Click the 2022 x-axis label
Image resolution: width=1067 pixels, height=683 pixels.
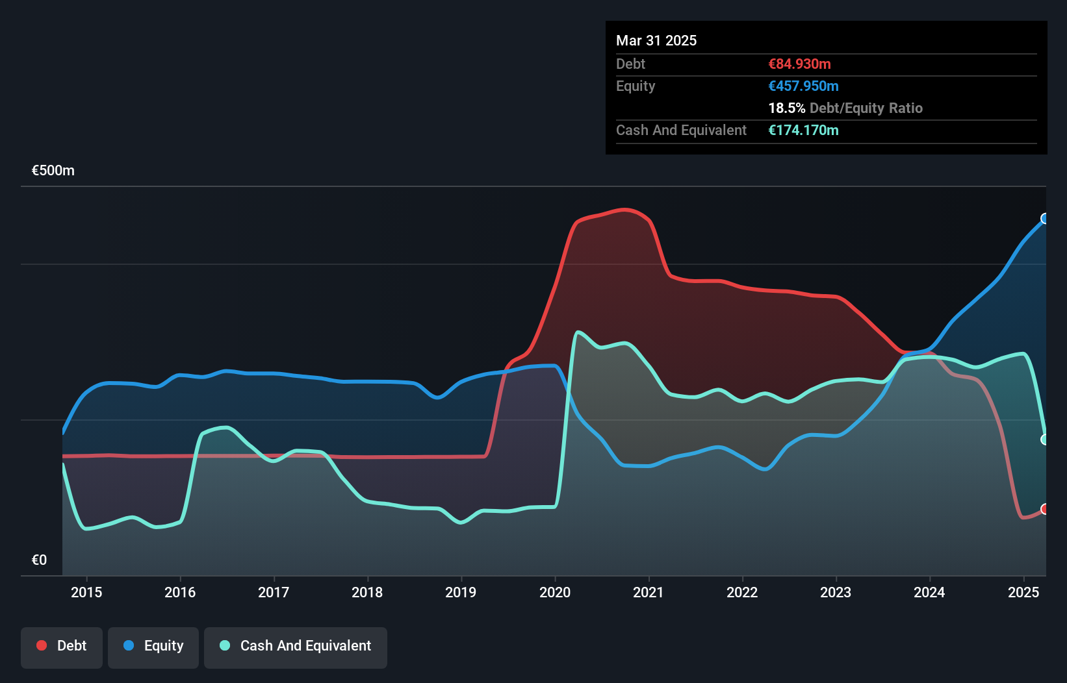tap(742, 592)
